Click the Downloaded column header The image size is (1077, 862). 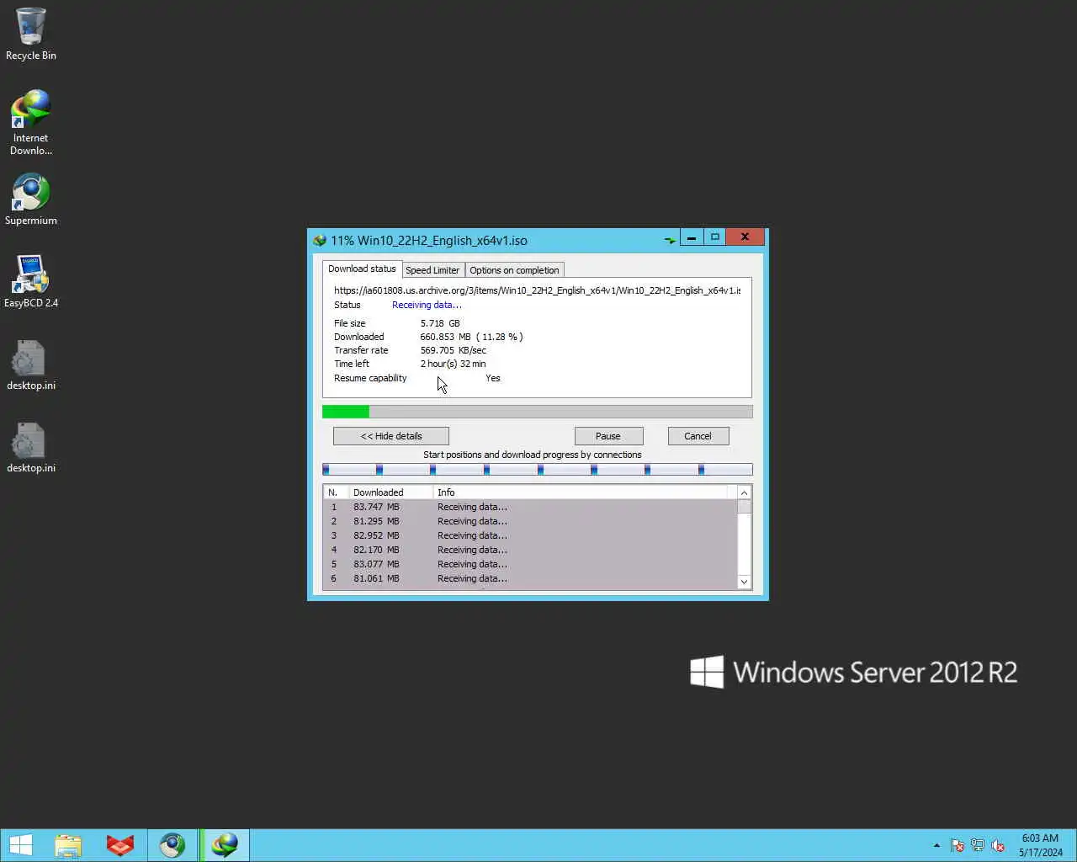[391, 492]
